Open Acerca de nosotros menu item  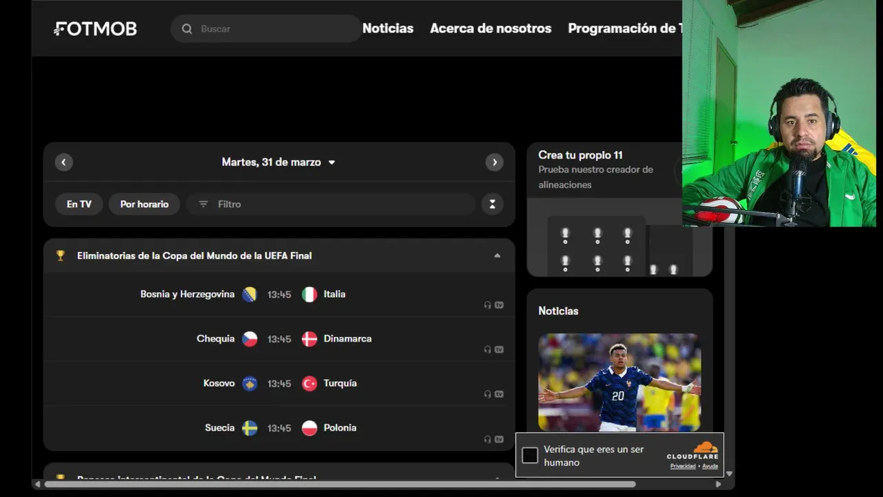tap(490, 28)
